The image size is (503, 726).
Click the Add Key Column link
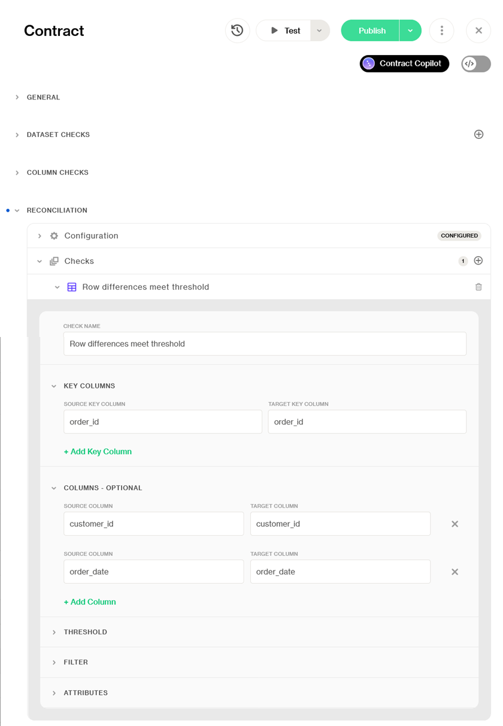[98, 452]
